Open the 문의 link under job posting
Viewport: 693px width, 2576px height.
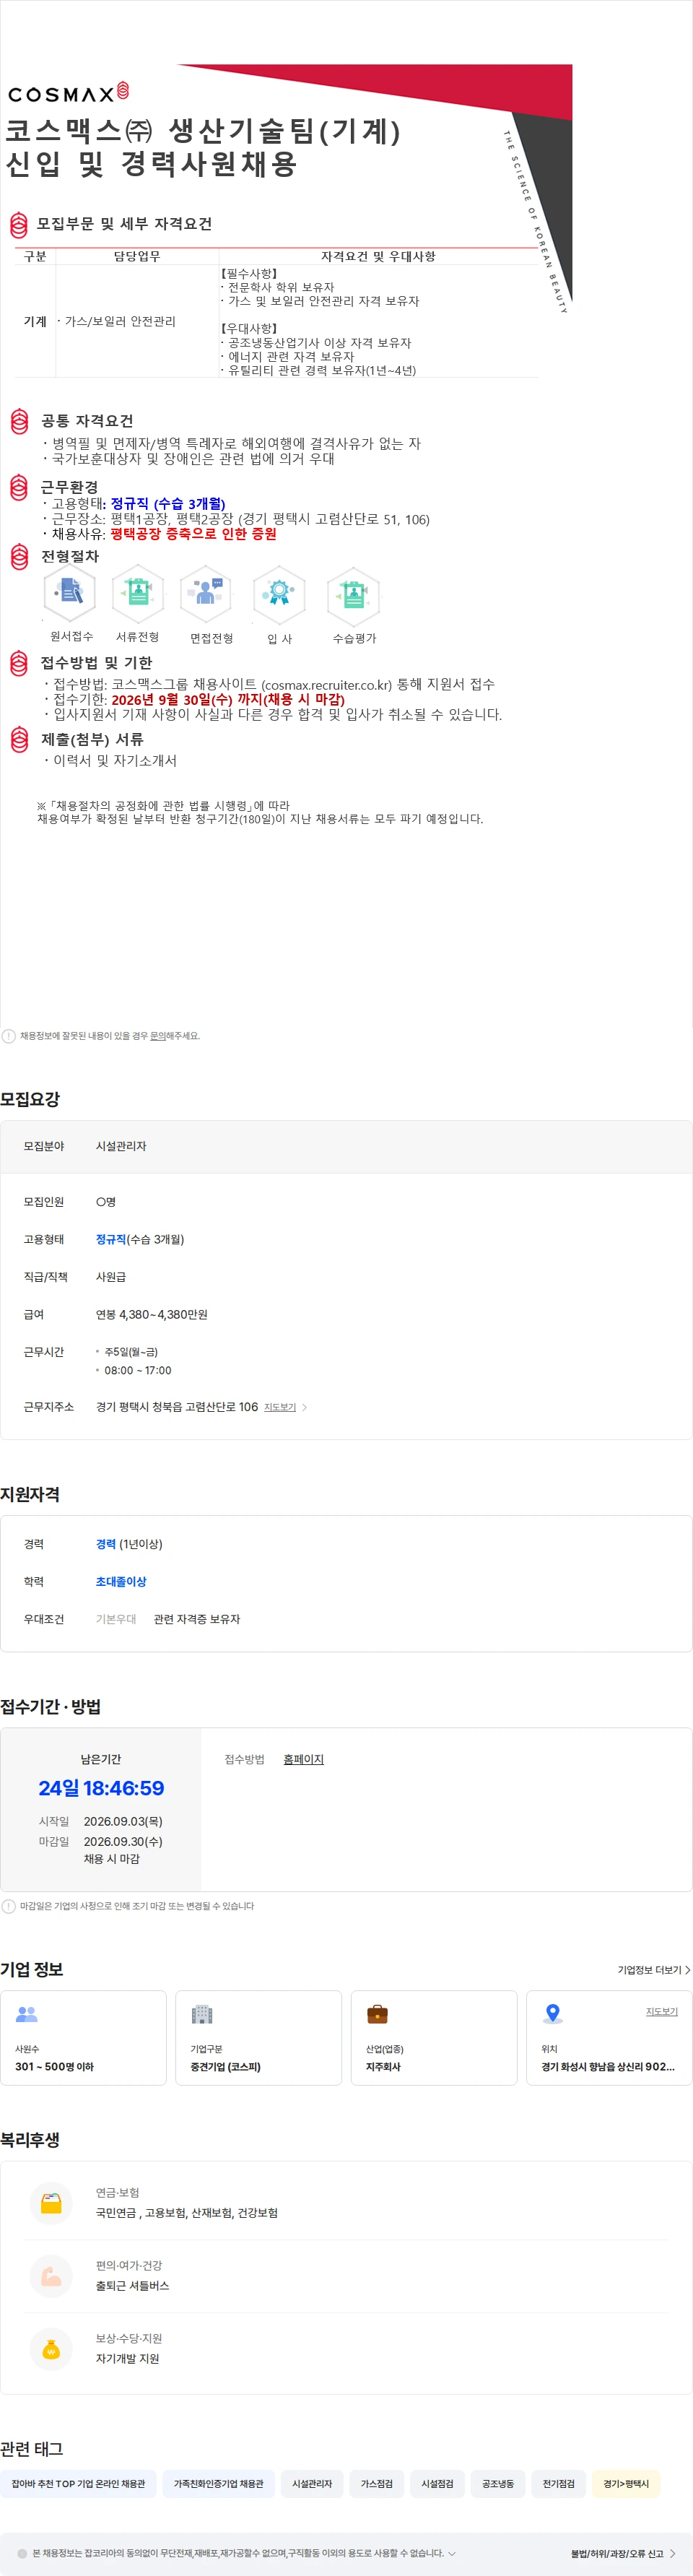pos(157,1036)
